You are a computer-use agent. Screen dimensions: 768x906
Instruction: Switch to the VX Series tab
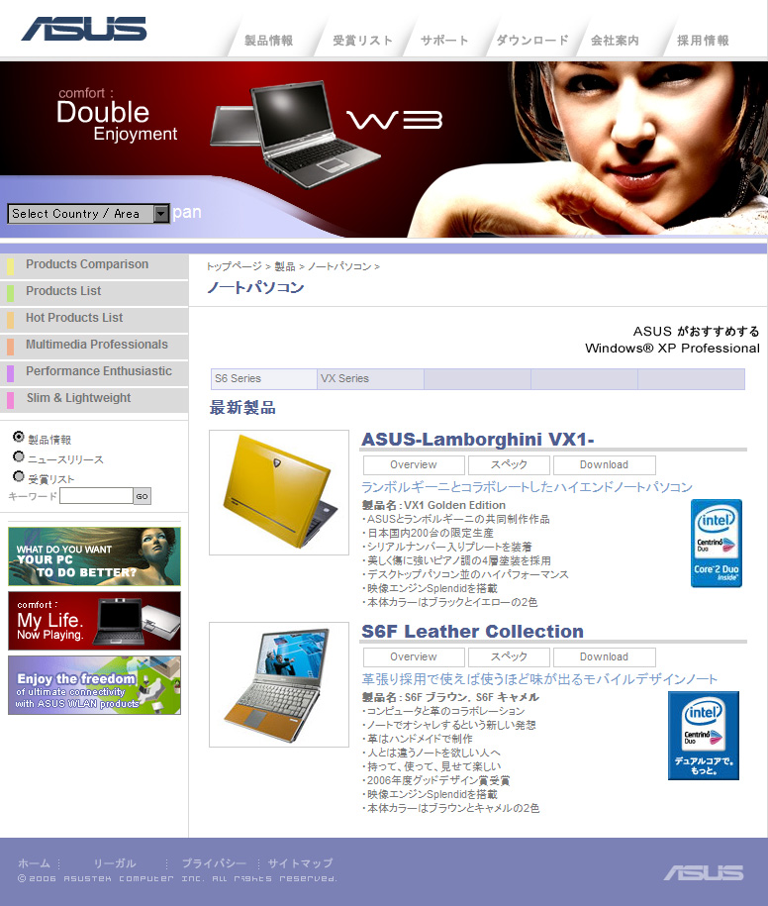[370, 379]
